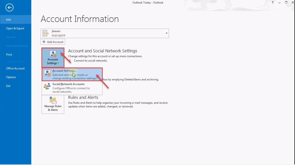Open the Account Settings dropdown button
The height and width of the screenshot is (165, 295).
[53, 58]
